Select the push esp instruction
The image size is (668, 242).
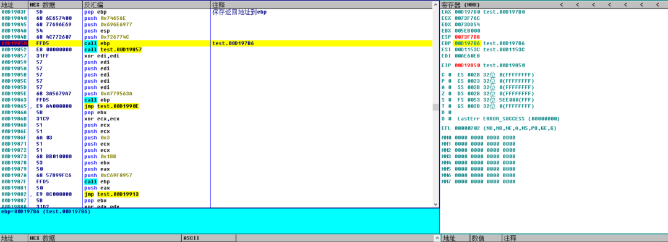click(96, 31)
